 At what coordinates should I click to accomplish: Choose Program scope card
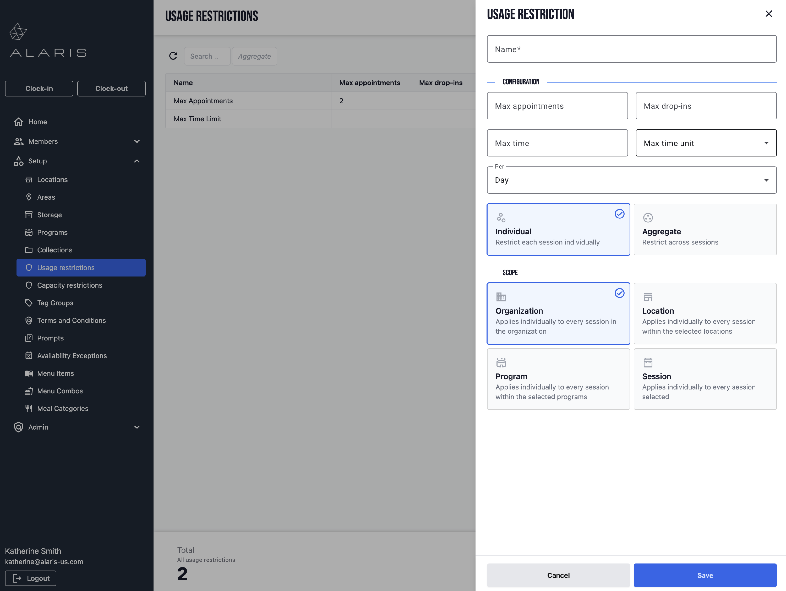[558, 379]
